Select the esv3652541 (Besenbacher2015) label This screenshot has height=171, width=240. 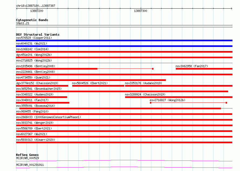pyautogui.click(x=39, y=89)
